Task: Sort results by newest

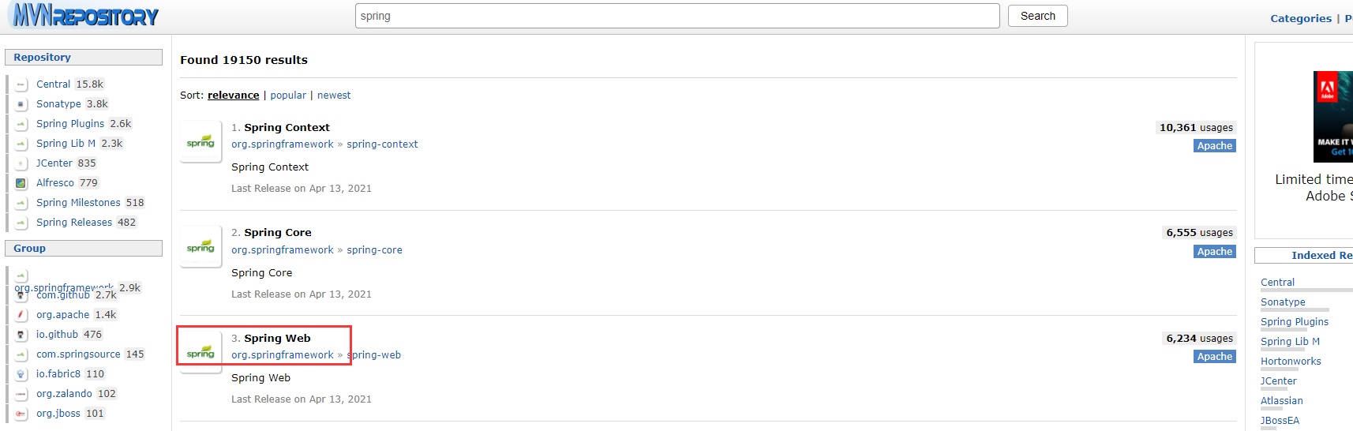Action: click(x=334, y=96)
